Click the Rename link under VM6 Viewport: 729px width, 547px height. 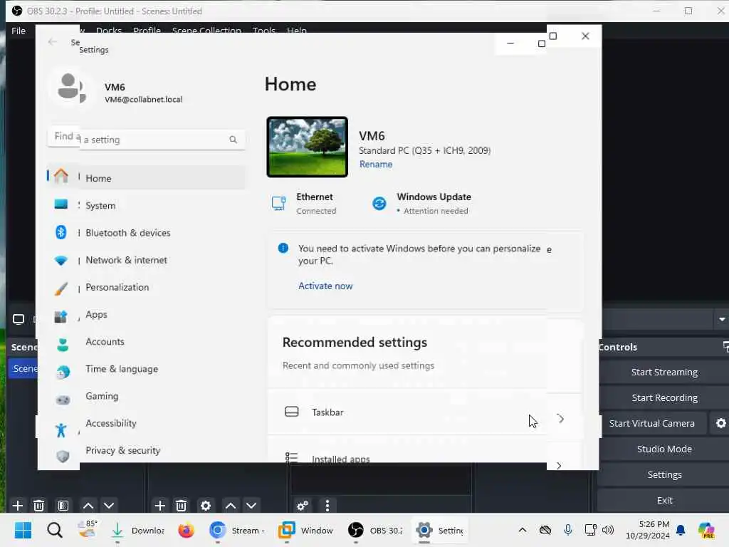click(376, 165)
